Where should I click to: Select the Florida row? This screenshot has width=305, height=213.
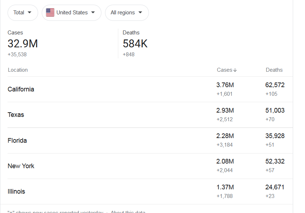tap(150, 141)
